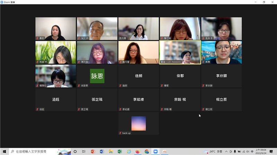The width and height of the screenshot is (277, 155).
Task: Click muted mic icon on 逸朗 tile
Action: [120, 85]
